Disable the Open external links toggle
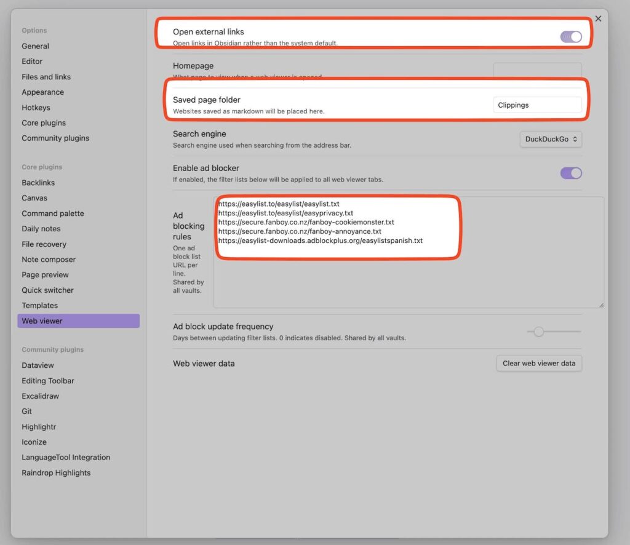 pos(572,37)
